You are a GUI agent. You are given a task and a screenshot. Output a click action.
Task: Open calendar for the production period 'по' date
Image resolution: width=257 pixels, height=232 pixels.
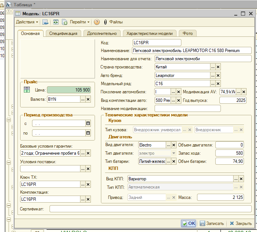coord(88,133)
